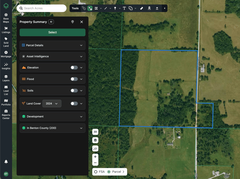The image size is (240, 179).
Task: Select the Text tool in toolbar
Action: pyautogui.click(x=124, y=8)
